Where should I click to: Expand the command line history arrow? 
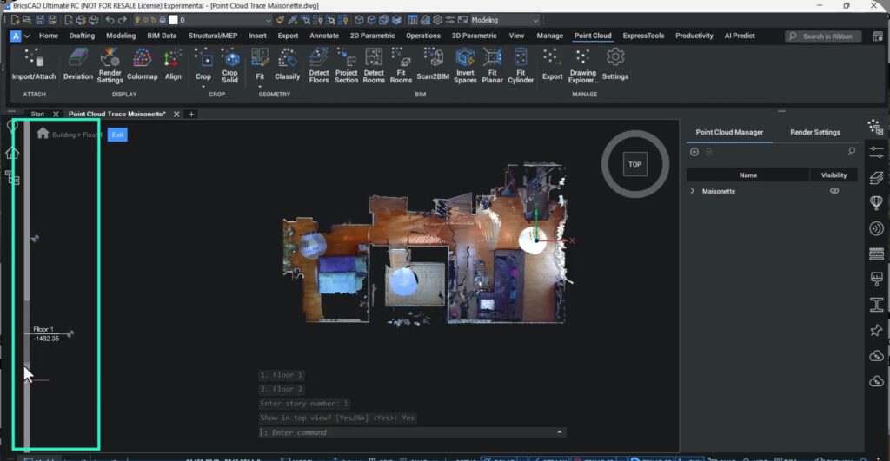click(559, 432)
